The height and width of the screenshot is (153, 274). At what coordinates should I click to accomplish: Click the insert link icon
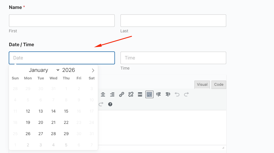[122, 94]
